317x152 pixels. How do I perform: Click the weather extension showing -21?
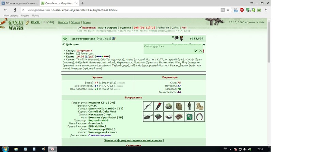236,10
